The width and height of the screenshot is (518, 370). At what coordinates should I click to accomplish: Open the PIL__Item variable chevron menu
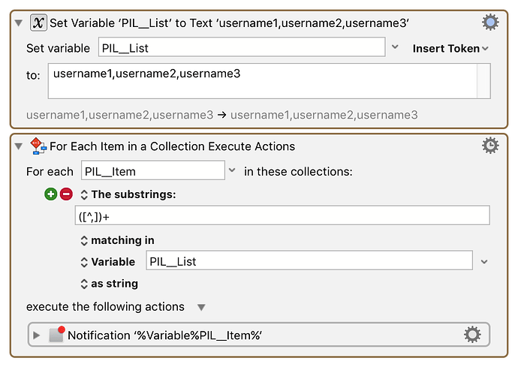pos(232,170)
